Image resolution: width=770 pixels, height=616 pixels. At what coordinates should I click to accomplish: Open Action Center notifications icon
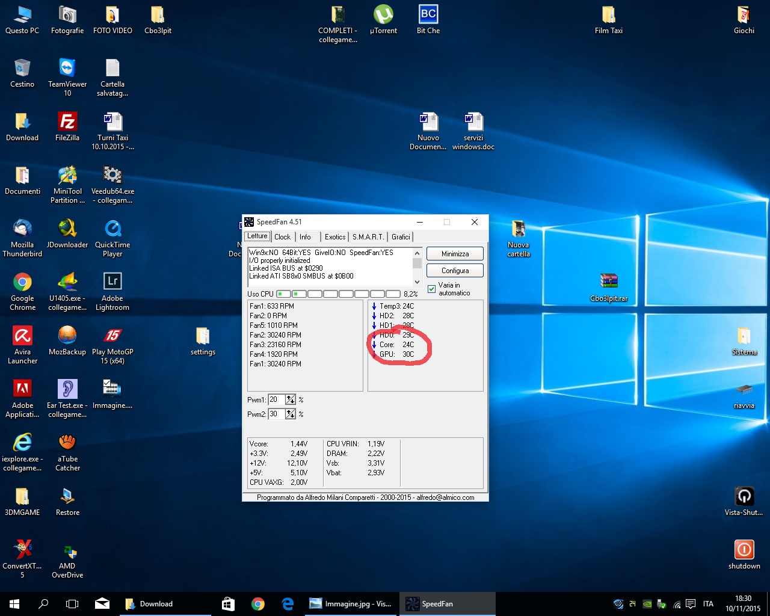point(691,604)
